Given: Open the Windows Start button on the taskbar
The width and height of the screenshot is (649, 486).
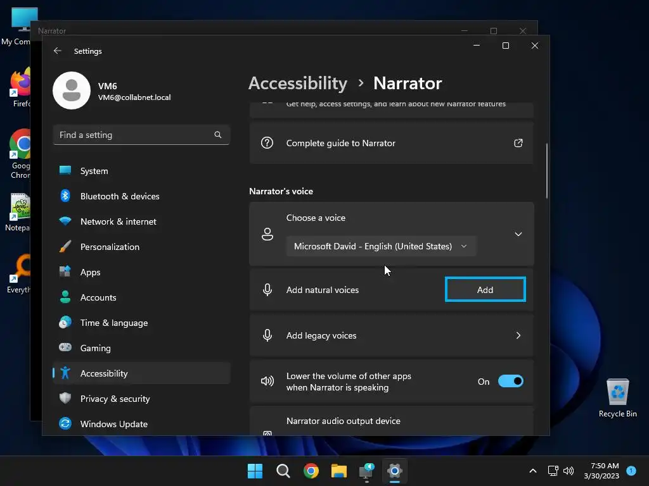Looking at the screenshot, I should tap(255, 471).
